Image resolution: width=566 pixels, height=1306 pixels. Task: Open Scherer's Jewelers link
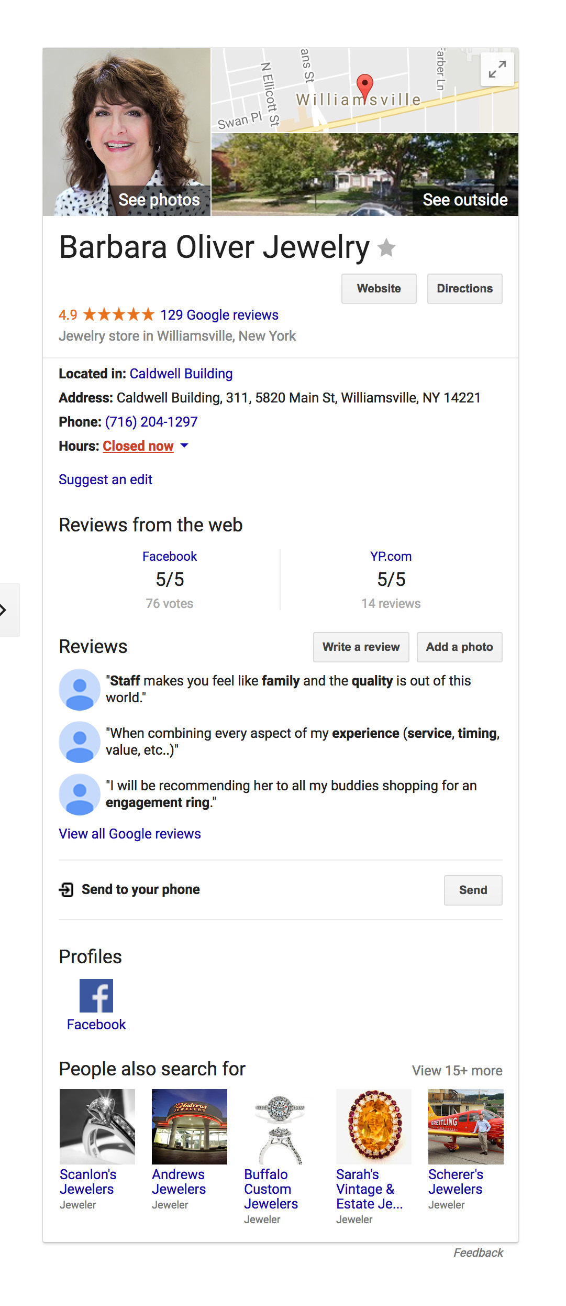[456, 1182]
